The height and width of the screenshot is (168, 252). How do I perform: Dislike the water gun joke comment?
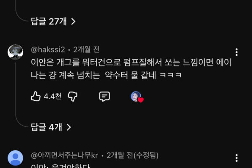(73, 96)
